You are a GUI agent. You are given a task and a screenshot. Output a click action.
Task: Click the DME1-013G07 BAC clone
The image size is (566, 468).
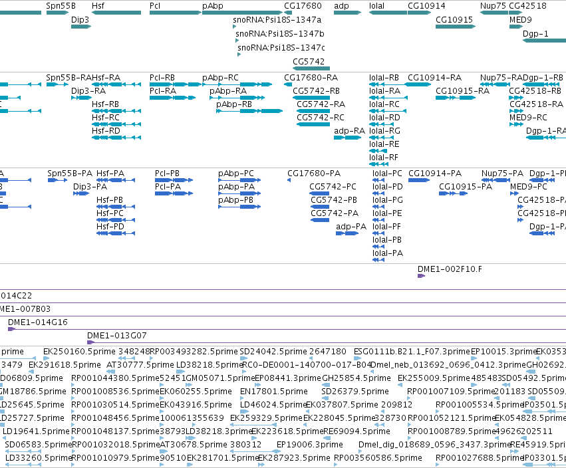click(x=327, y=342)
